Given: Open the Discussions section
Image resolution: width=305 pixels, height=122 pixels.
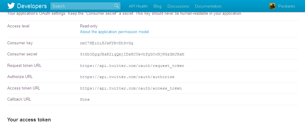Looking at the screenshot, I should [178, 6].
